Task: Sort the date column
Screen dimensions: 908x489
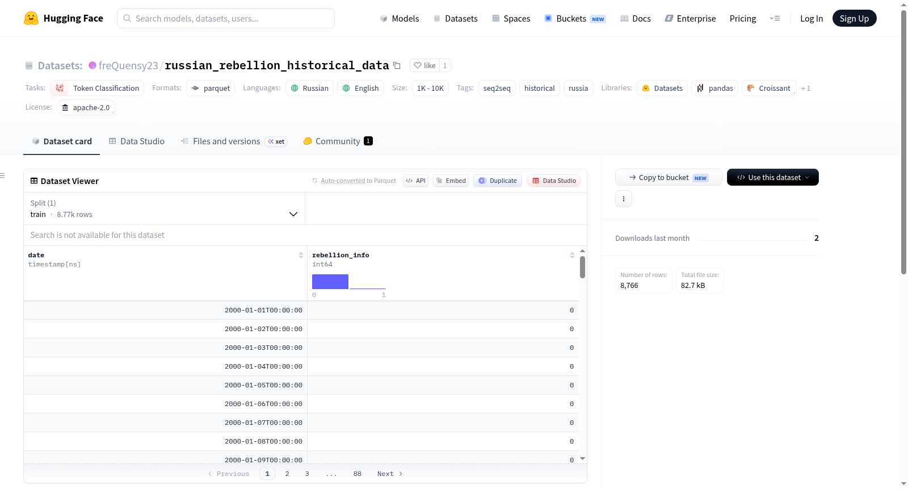Action: tap(301, 255)
